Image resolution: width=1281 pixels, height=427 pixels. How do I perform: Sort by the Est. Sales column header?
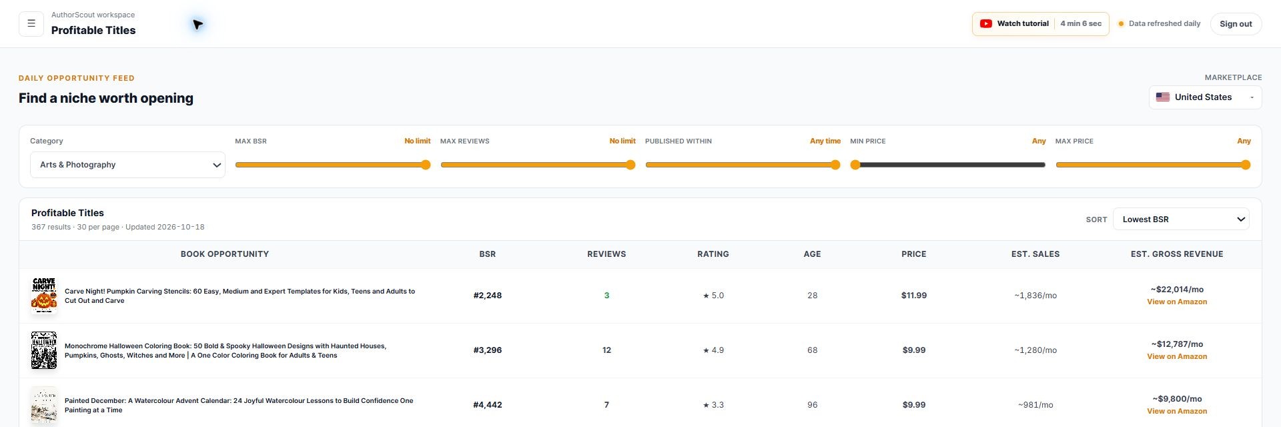(1035, 254)
